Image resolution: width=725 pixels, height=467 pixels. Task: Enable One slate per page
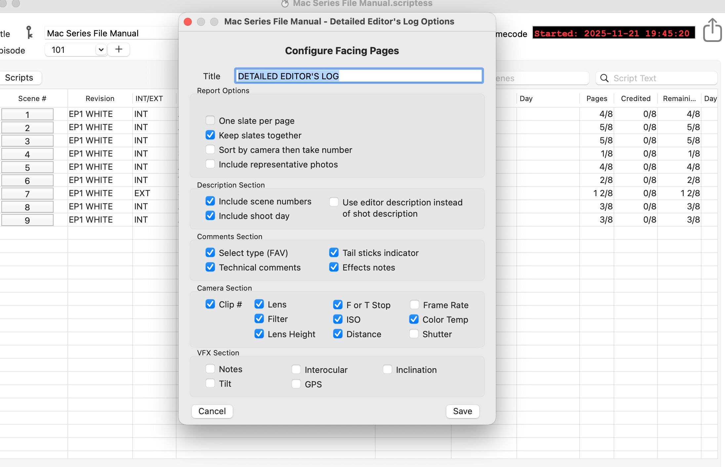coord(210,121)
